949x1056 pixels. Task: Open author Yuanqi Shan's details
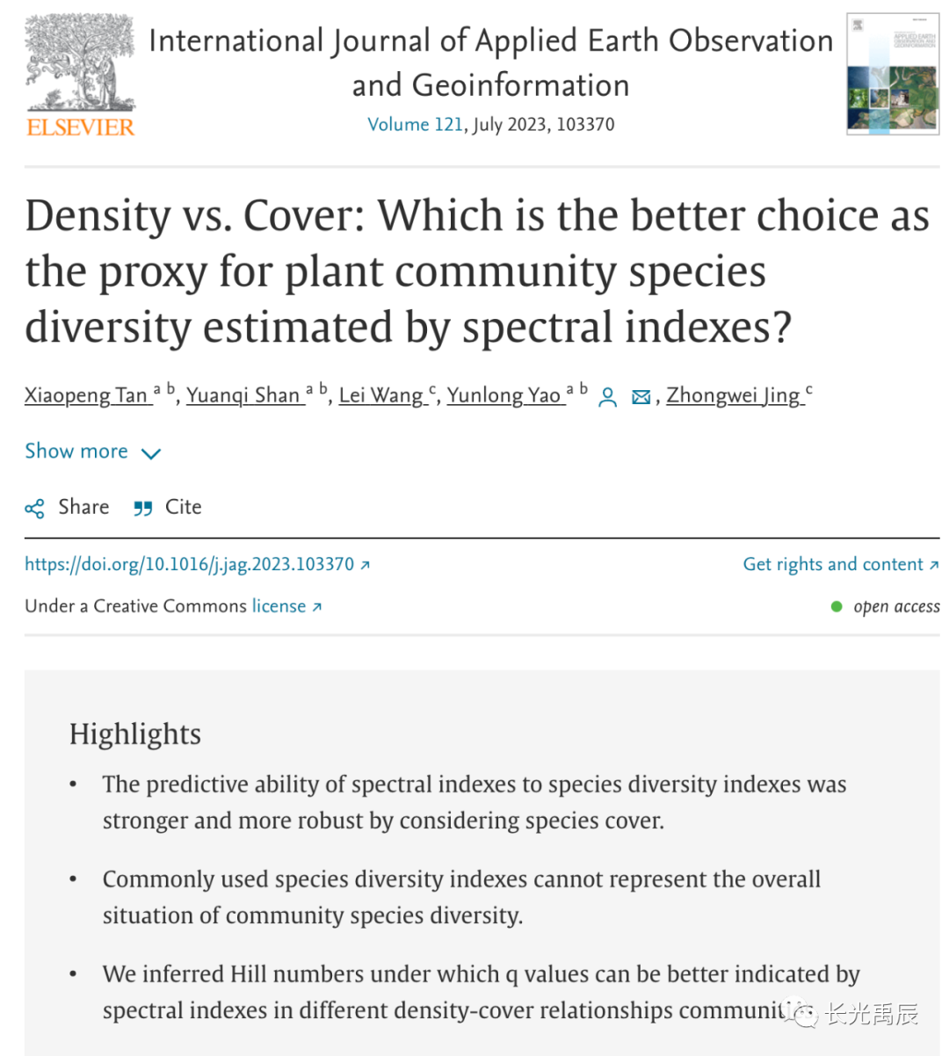coord(243,396)
